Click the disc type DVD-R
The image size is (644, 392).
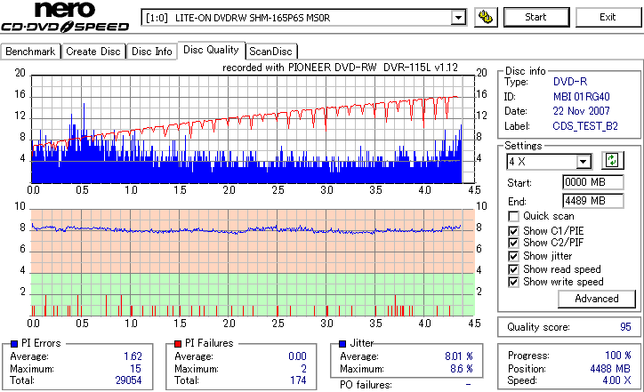tap(570, 82)
